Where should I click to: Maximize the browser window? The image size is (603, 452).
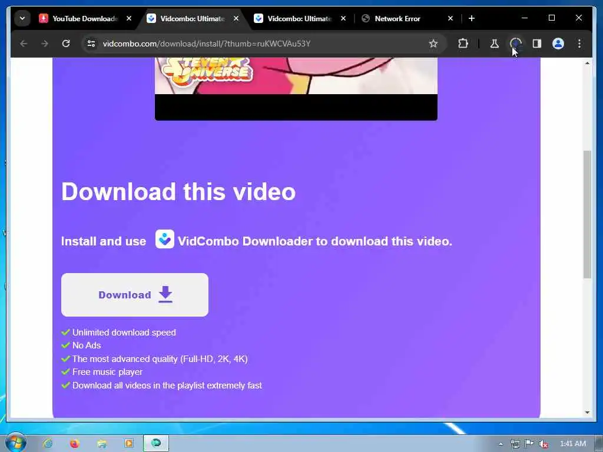551,18
